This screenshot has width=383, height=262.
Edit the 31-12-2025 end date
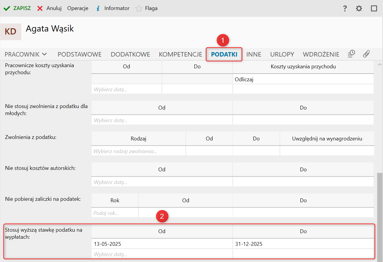[x=303, y=243]
